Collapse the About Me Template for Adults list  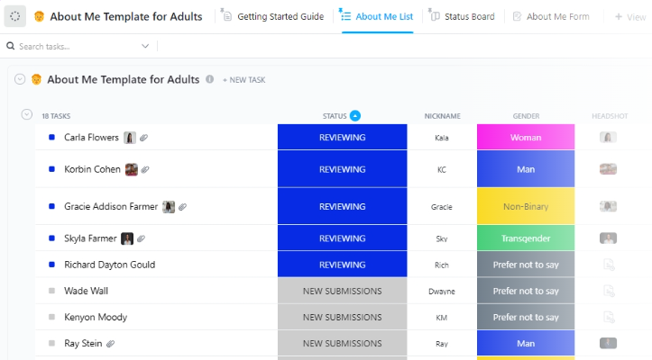(x=20, y=79)
